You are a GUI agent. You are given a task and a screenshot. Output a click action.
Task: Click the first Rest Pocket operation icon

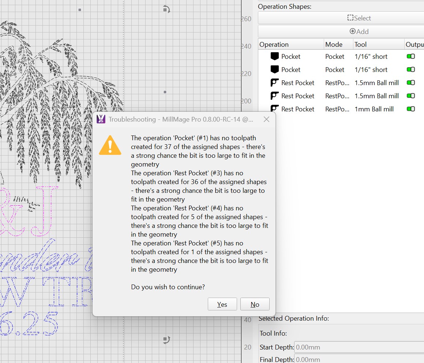pos(275,83)
